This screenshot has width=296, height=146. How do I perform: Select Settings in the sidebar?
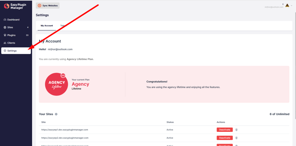(x=16, y=51)
